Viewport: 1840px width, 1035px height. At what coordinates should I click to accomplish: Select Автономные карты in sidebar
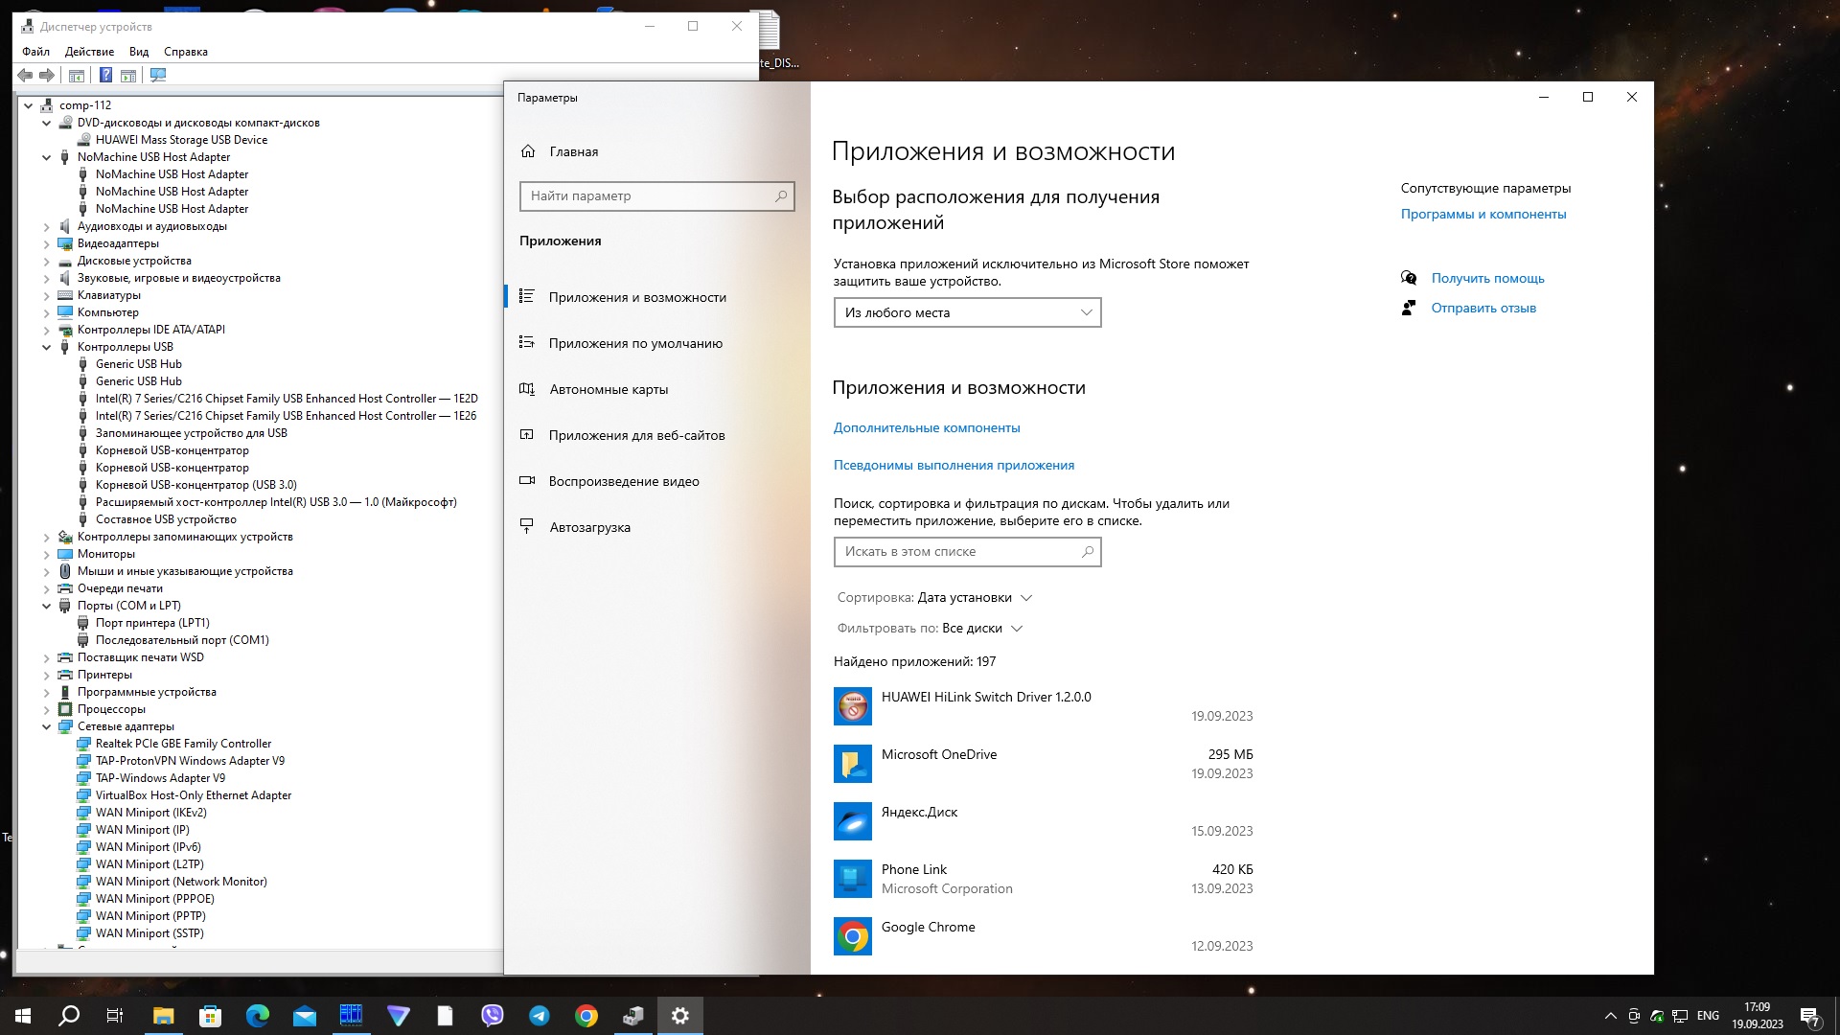(656, 389)
